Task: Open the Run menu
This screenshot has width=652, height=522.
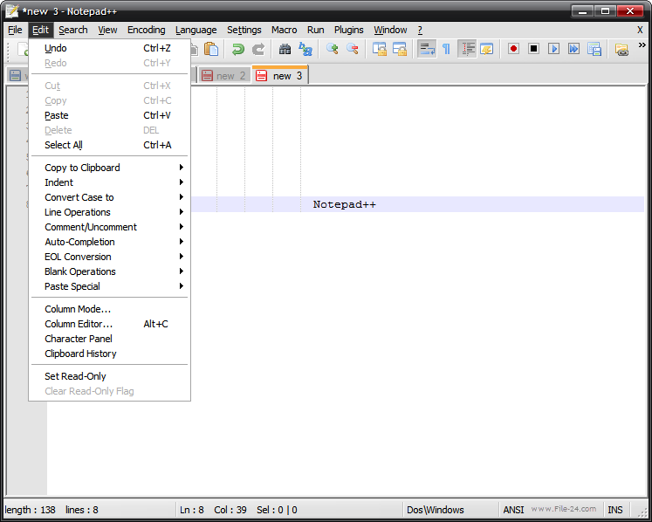Action: tap(316, 30)
